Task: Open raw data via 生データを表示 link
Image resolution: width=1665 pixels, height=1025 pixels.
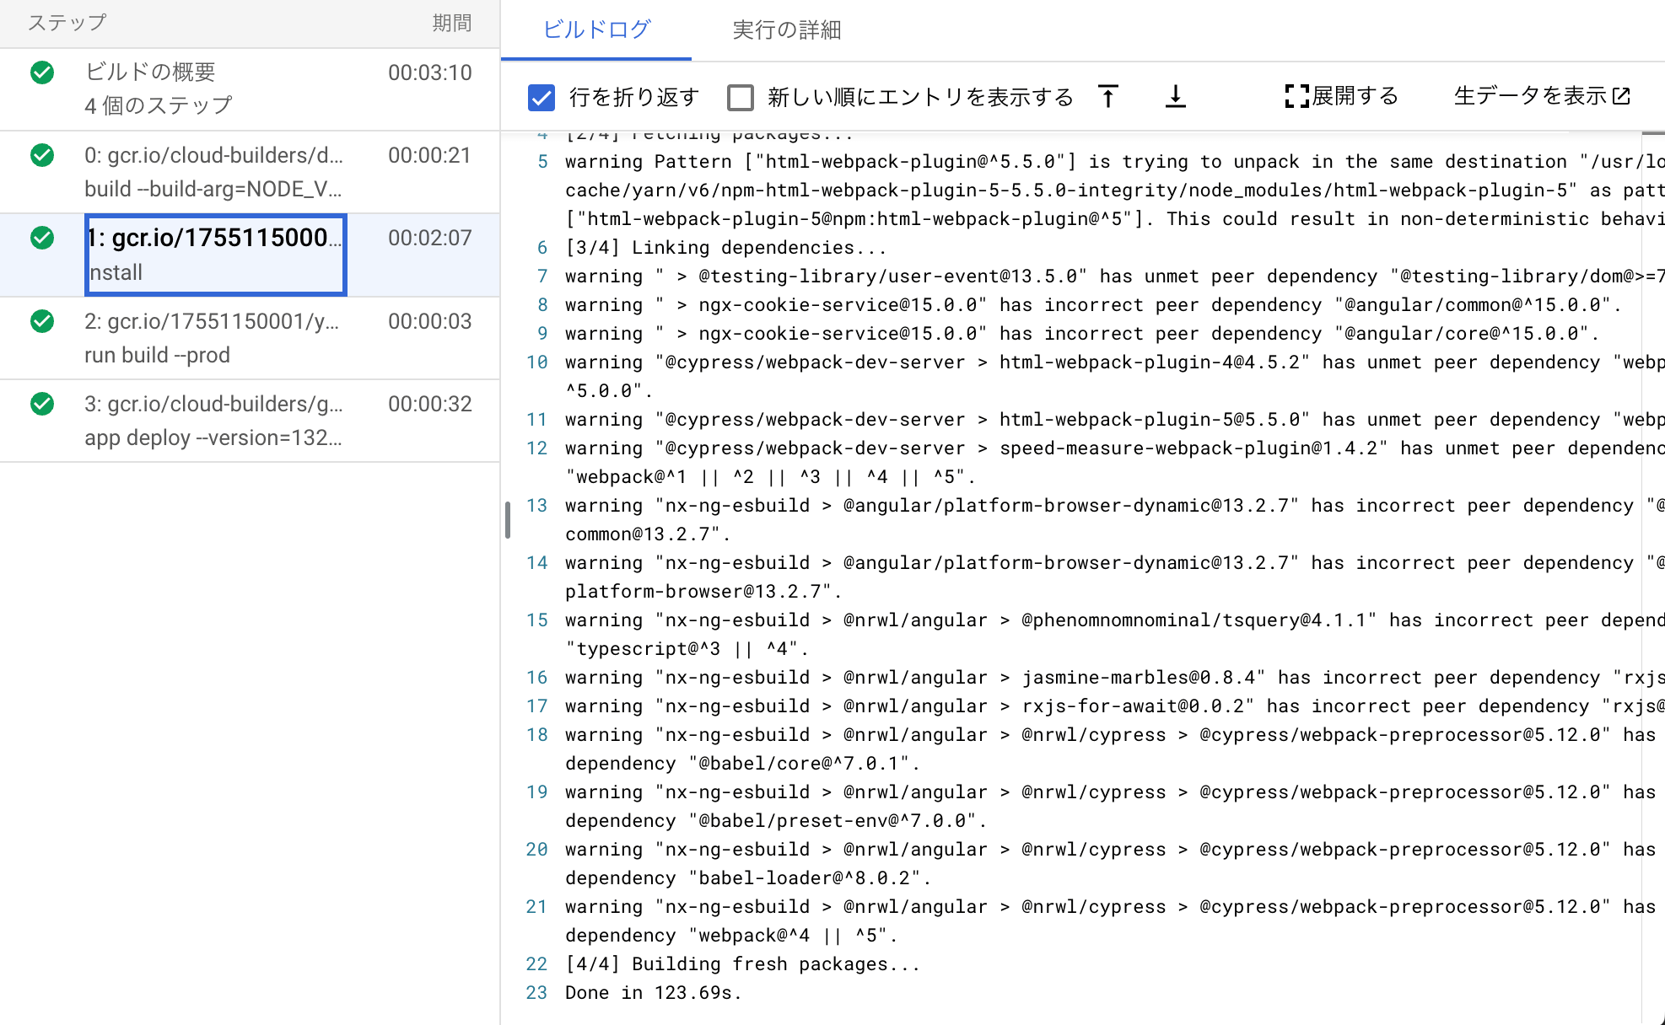Action: (x=1529, y=96)
